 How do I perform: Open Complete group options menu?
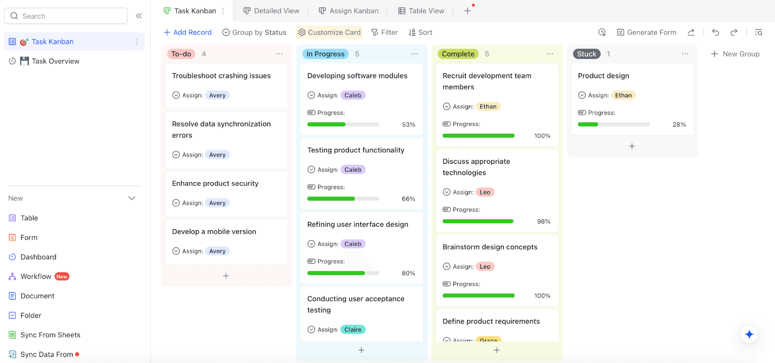tap(550, 54)
